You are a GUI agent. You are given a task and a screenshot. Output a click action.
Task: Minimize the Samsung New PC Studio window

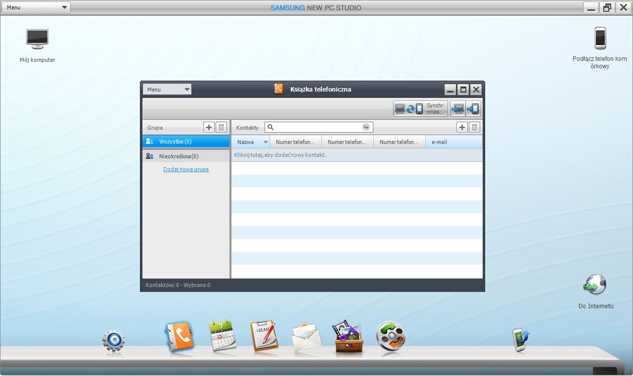tap(591, 8)
